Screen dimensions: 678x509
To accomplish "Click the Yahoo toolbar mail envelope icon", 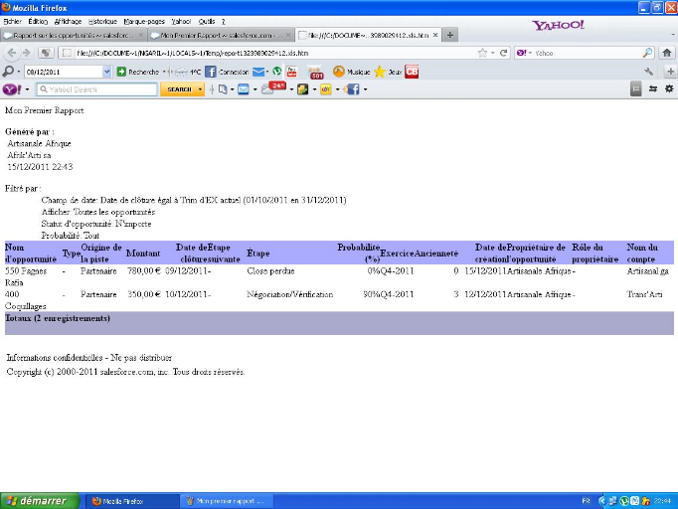I will coord(243,89).
